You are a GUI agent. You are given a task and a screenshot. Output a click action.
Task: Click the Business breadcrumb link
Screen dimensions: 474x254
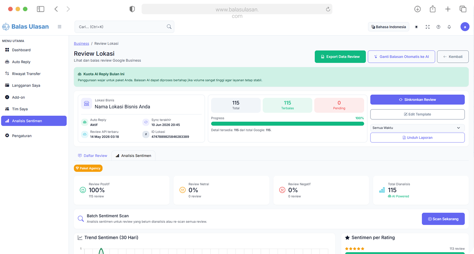click(x=81, y=43)
